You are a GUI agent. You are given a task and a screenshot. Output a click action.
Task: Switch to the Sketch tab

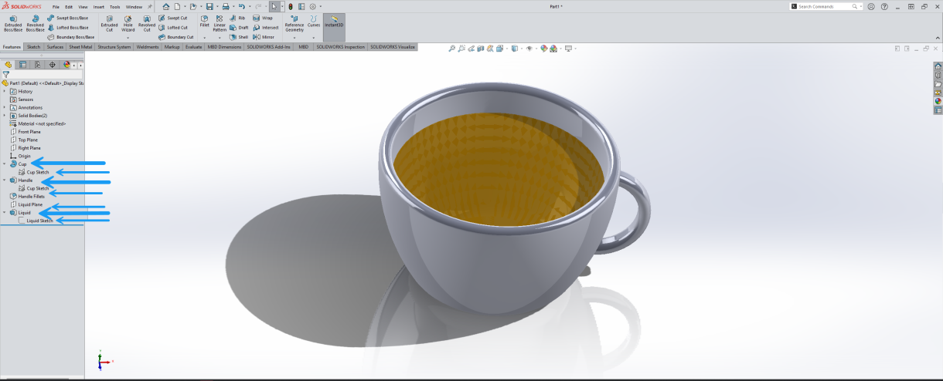click(x=33, y=47)
